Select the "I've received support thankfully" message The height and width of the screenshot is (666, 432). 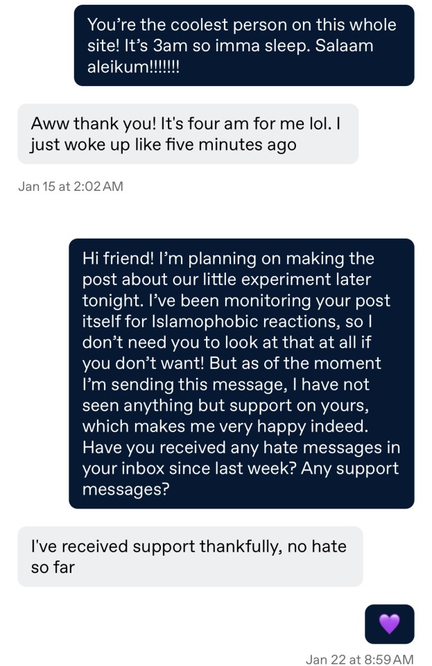tap(189, 556)
